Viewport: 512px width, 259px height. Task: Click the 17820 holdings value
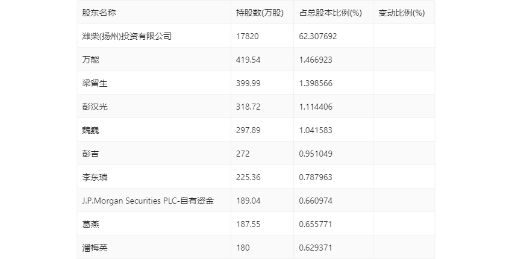pyautogui.click(x=247, y=36)
